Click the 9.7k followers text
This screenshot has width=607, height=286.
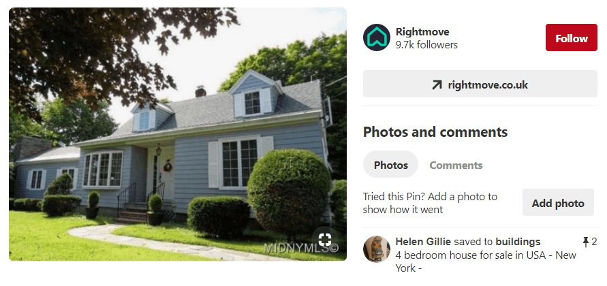(x=426, y=45)
